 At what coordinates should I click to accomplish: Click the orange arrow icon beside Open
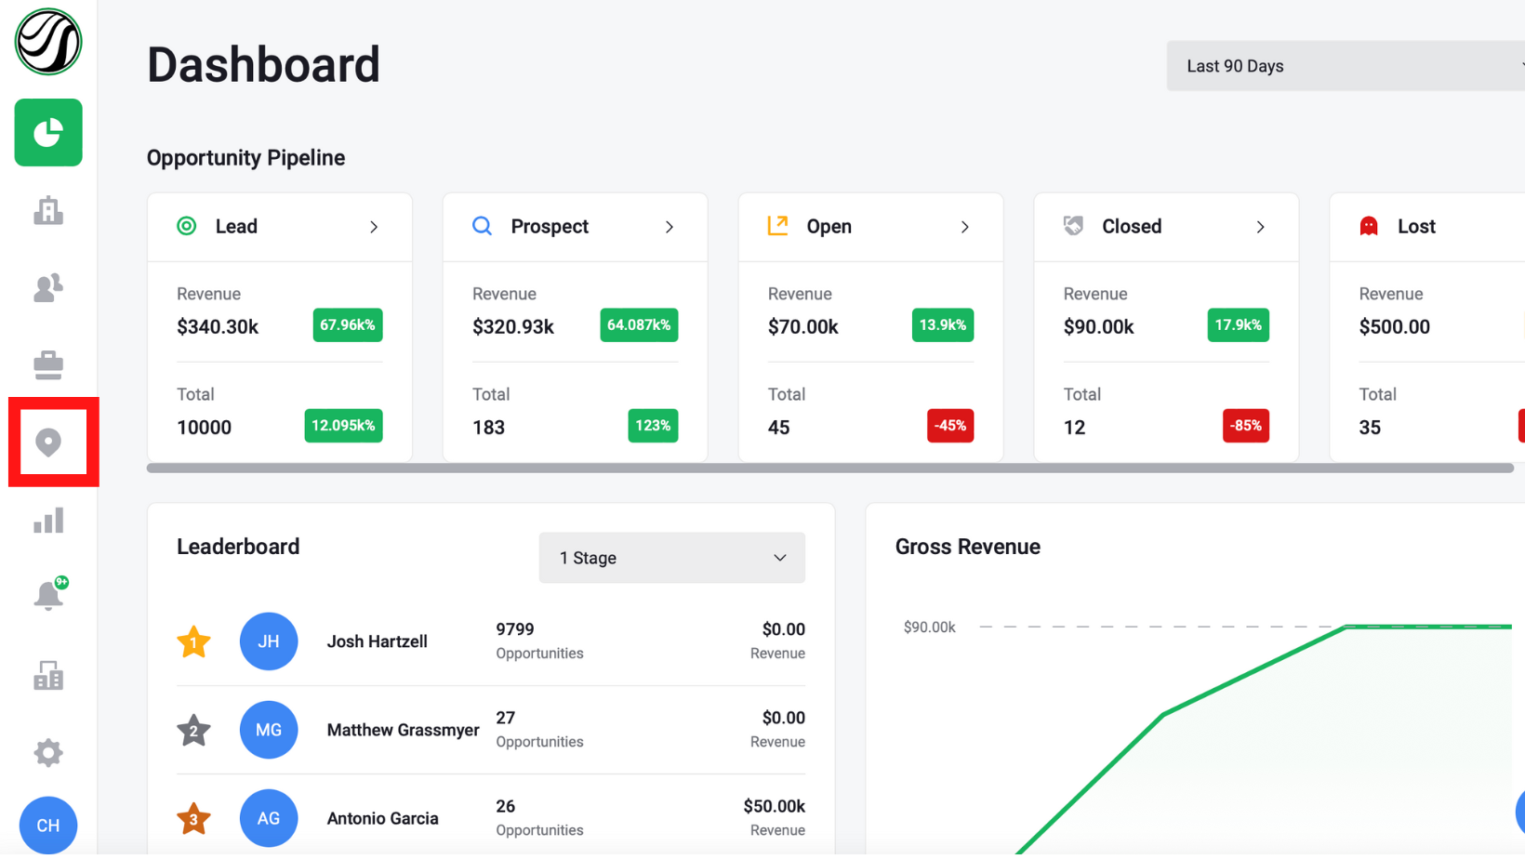coord(778,226)
